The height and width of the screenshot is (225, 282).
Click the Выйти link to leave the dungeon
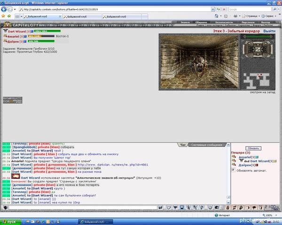269,31
